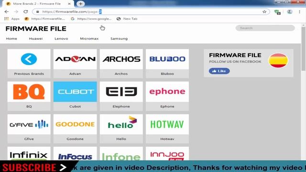
Task: Click the Follow Us On Facebook text
Action: (x=235, y=62)
